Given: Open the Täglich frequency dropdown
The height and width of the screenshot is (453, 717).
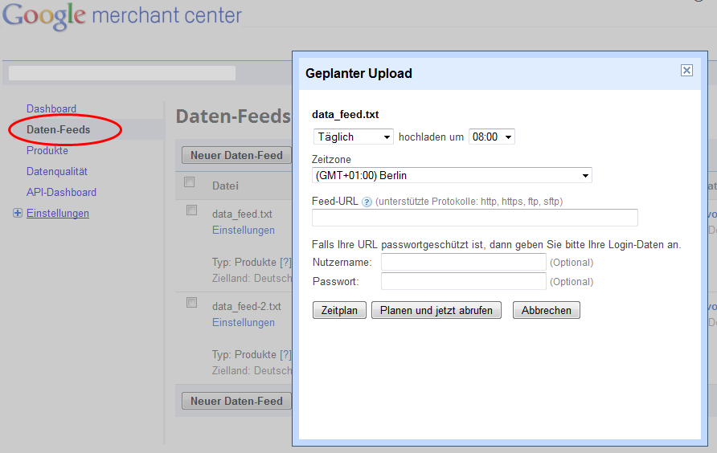Looking at the screenshot, I should [354, 137].
